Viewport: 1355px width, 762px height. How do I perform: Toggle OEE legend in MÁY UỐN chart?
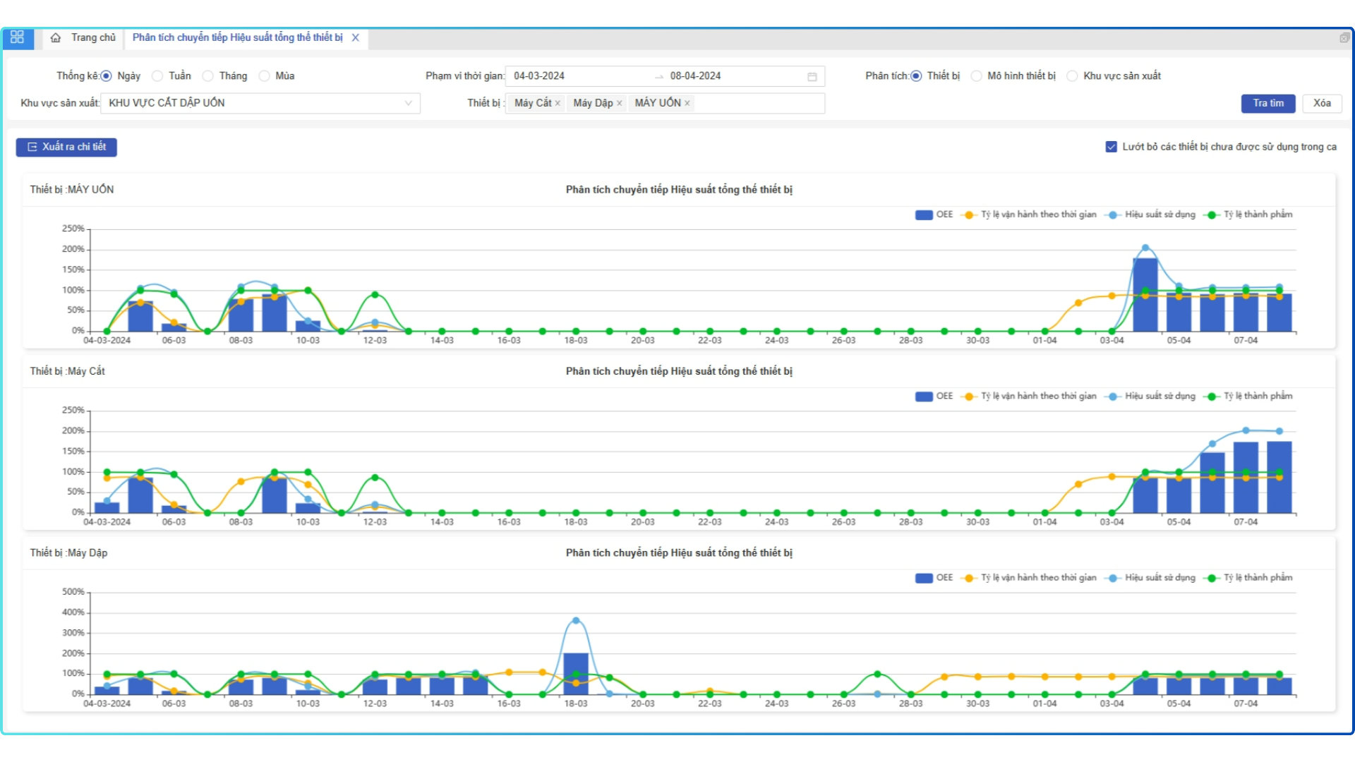point(934,214)
